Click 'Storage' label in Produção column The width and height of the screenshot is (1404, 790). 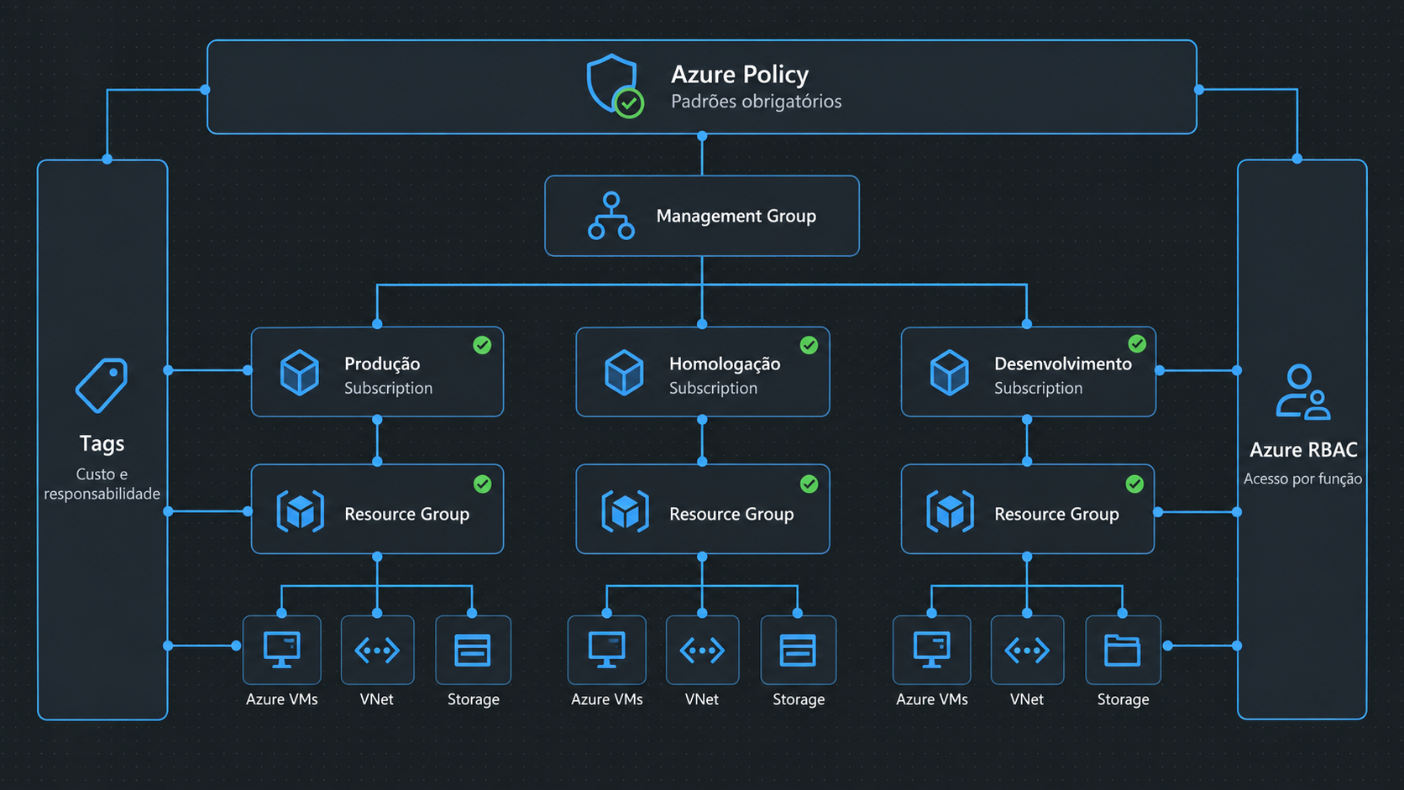pyautogui.click(x=474, y=699)
